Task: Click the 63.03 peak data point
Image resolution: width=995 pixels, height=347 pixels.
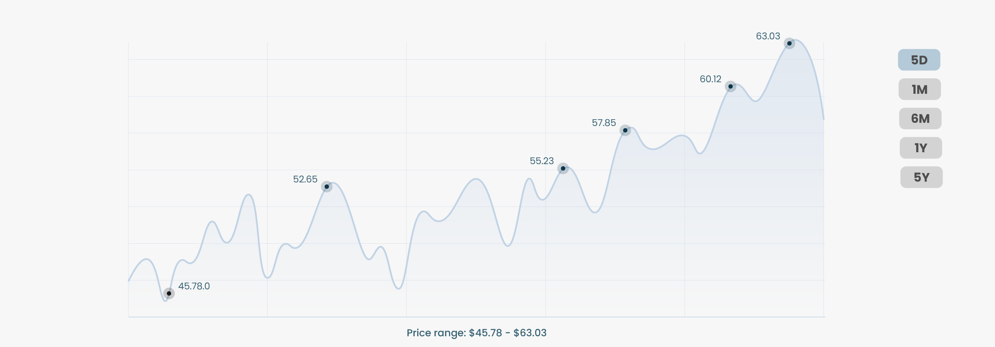Action: click(x=789, y=43)
